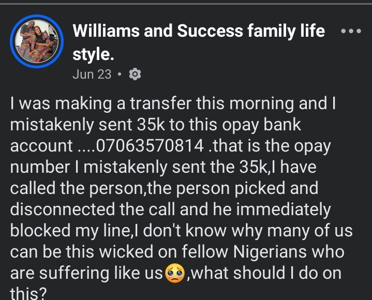Click the phrase "what should I do on"
The height and width of the screenshot is (300, 372).
[266, 273]
